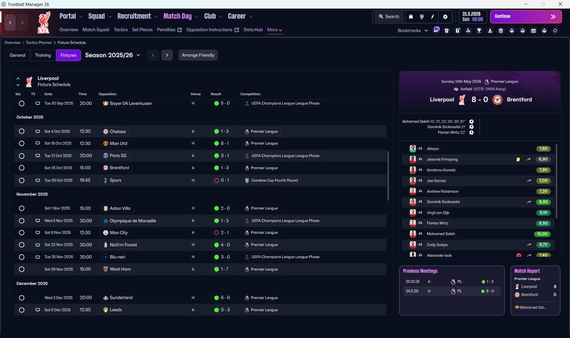This screenshot has height=338, width=570.
Task: Open the inbox messages icon with 9+ badge
Action: click(x=436, y=30)
